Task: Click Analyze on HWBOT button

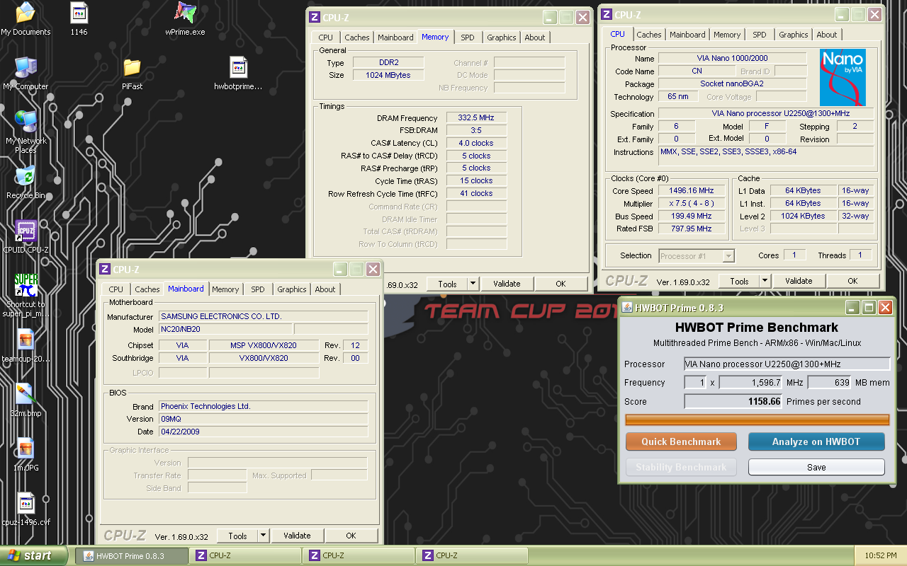Action: pos(816,441)
